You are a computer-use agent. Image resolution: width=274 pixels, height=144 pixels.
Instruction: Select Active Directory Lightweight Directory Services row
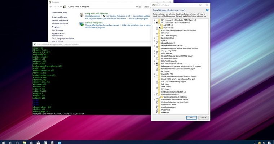pos(178,30)
